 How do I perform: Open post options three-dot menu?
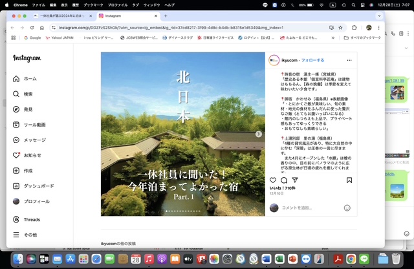349,60
